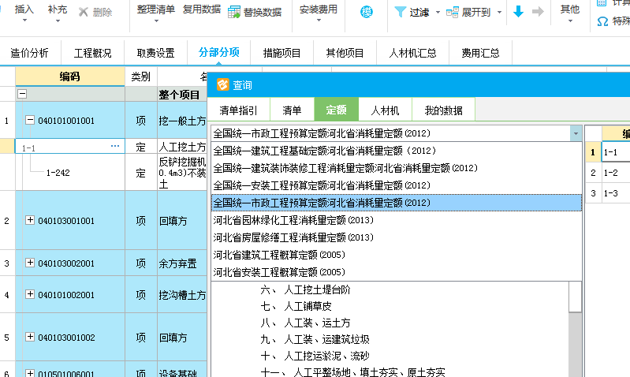
Task: Expand item 040101002001
Action: click(30, 294)
